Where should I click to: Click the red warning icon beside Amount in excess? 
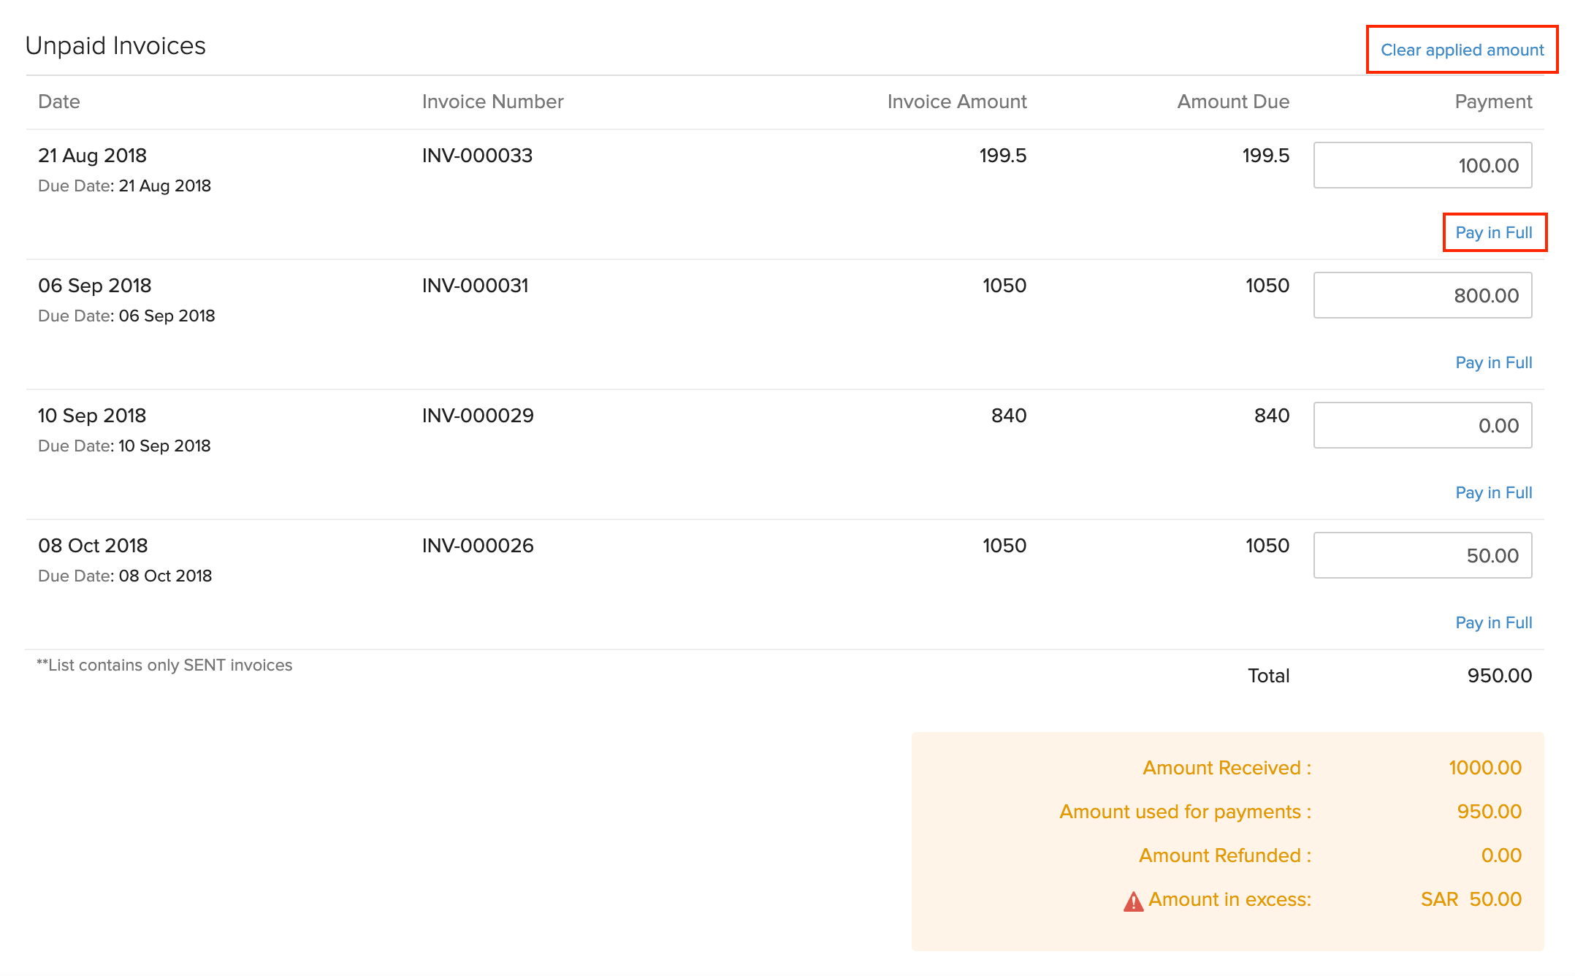[x=1133, y=901]
